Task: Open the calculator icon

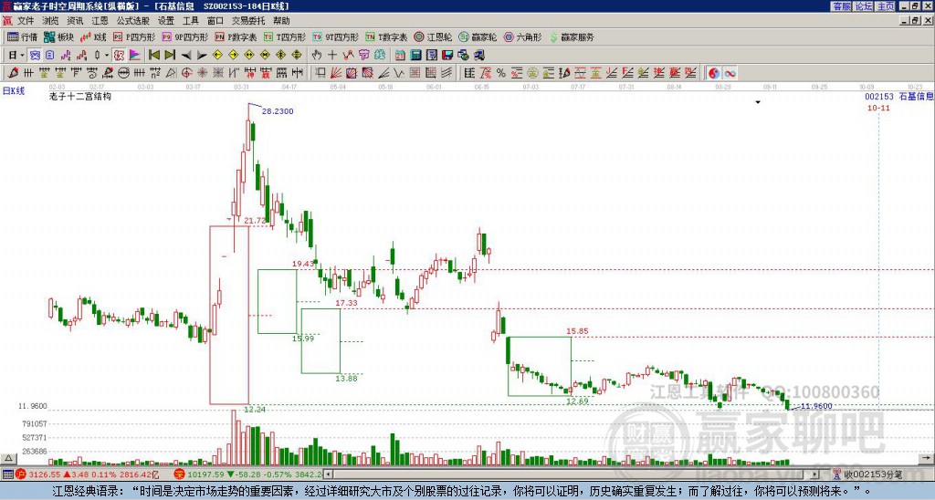Action: coord(415,56)
